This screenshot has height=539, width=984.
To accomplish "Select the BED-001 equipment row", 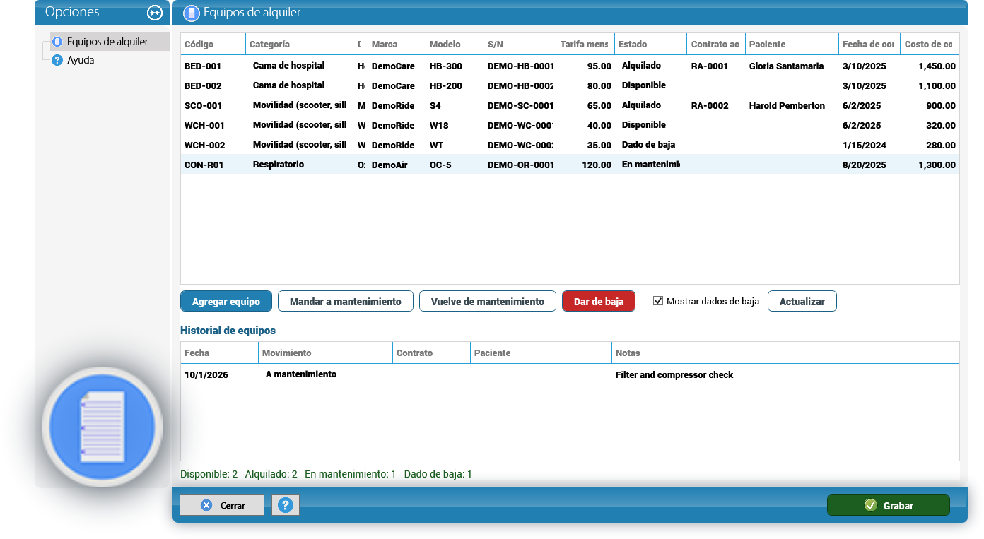I will (570, 66).
